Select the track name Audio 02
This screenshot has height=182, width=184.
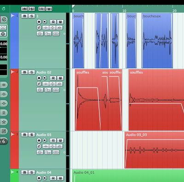(44, 72)
